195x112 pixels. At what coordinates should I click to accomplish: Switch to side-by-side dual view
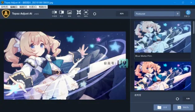(54, 13)
